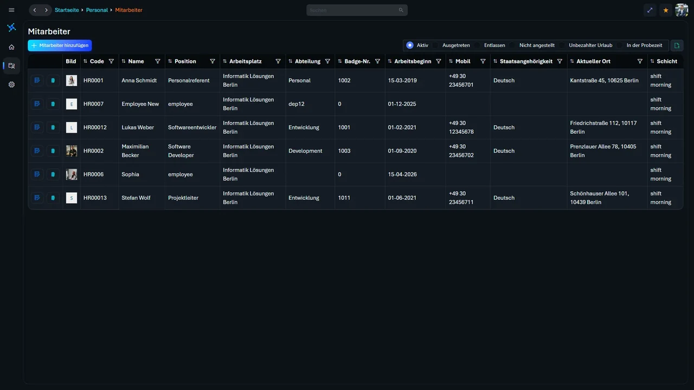Click the favorites star icon
Screen dimensions: 694x390
tap(666, 10)
